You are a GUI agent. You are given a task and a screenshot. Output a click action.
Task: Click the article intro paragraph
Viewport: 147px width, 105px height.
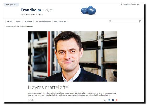coord(72,94)
